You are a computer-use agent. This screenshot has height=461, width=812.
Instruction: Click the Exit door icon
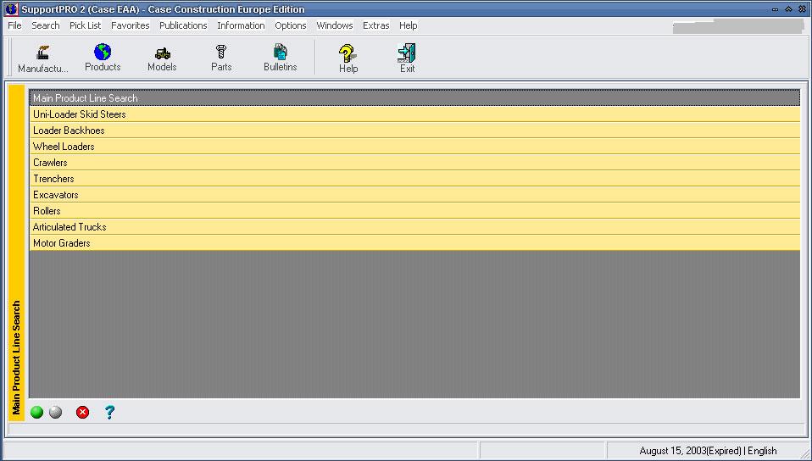coord(407,53)
